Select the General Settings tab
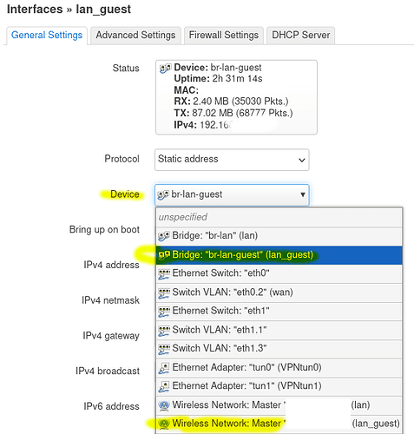The image size is (414, 434). coord(47,36)
